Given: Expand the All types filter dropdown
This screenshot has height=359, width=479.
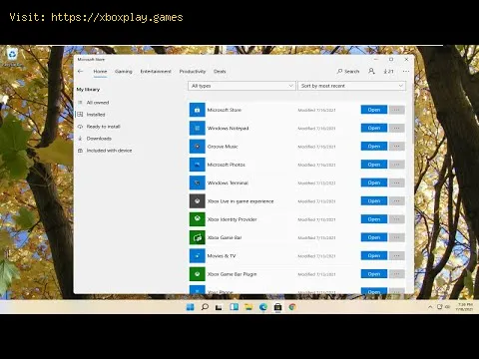Looking at the screenshot, I should coord(241,86).
